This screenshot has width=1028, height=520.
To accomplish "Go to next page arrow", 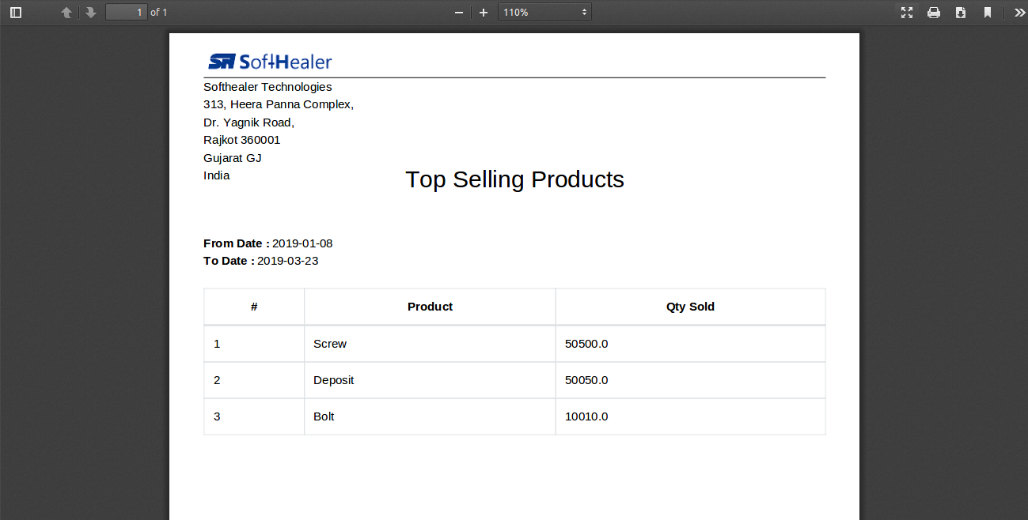I will point(91,13).
